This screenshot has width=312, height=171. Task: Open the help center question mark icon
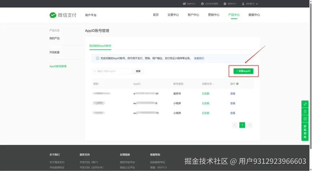click(225, 4)
